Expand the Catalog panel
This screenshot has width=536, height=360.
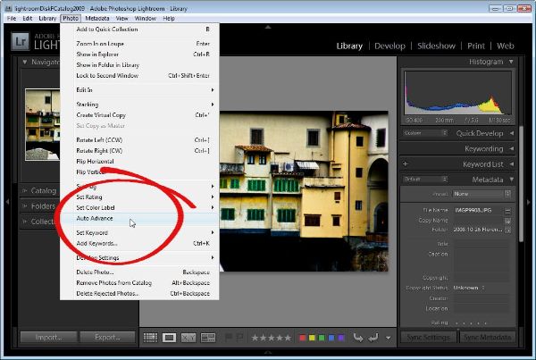click(x=25, y=190)
